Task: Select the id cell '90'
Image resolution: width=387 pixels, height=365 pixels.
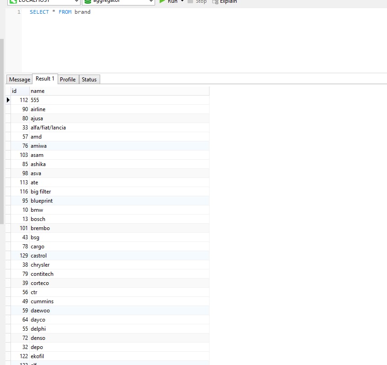Action: click(x=20, y=109)
